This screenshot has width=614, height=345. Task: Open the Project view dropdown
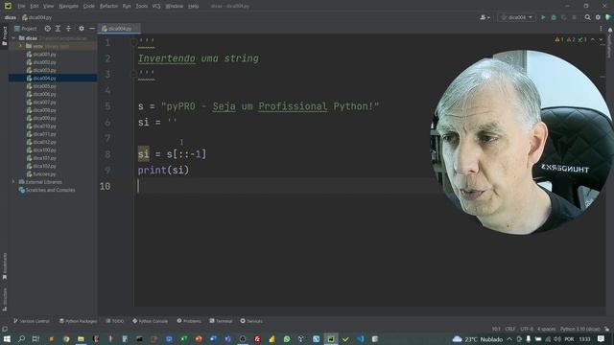(26, 29)
